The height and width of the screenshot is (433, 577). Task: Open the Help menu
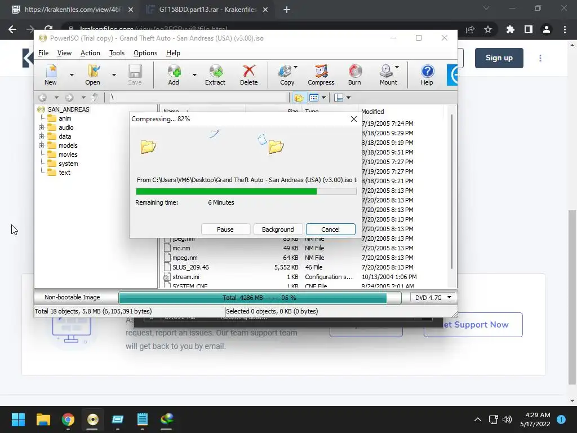coord(173,53)
